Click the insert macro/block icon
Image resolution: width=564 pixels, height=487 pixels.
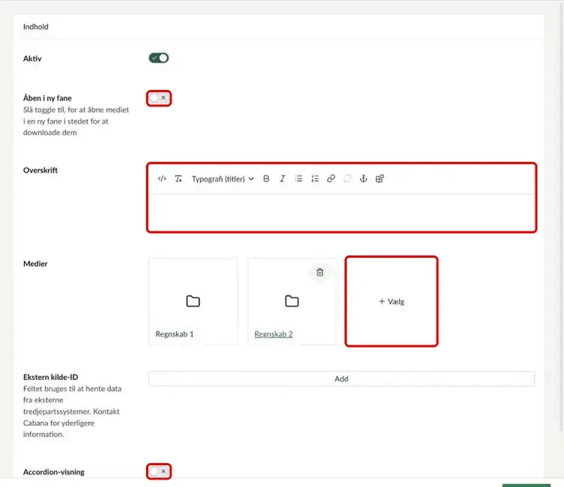380,179
